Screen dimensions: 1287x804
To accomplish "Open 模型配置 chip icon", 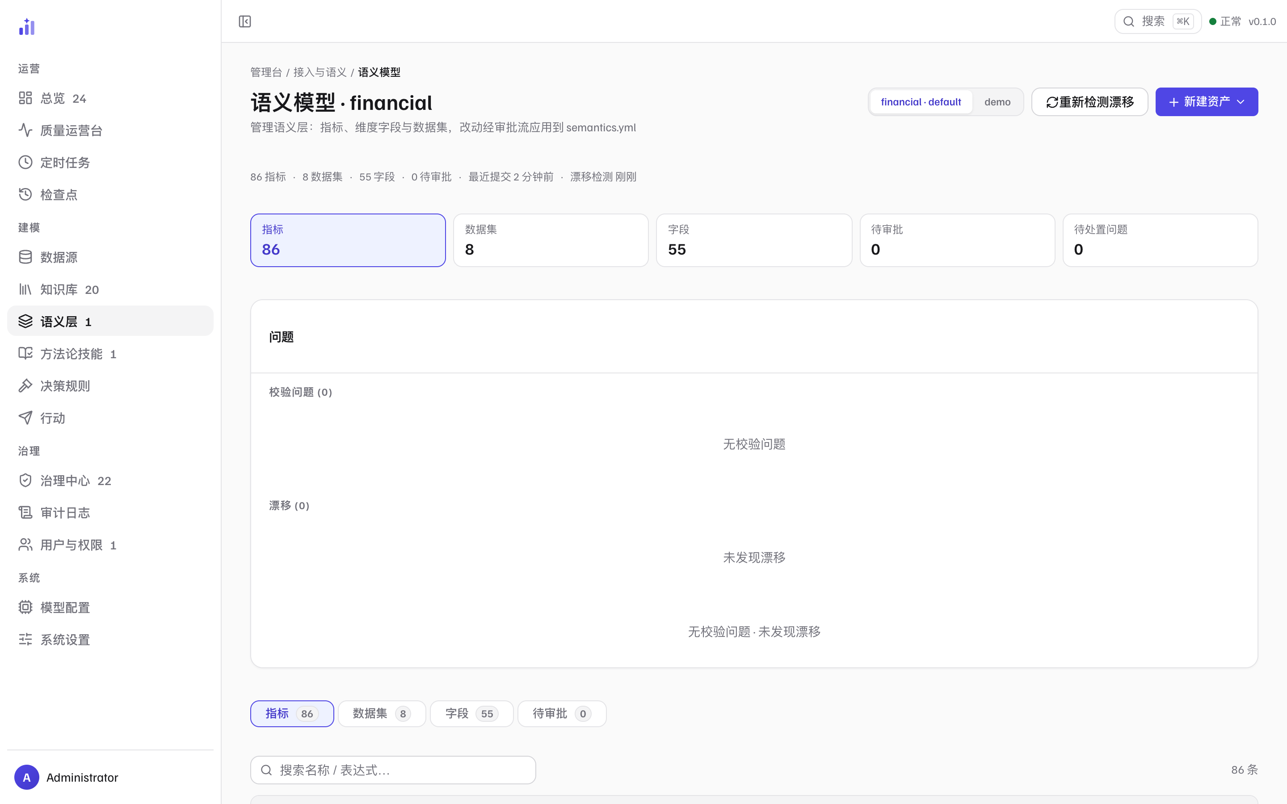I will point(25,607).
